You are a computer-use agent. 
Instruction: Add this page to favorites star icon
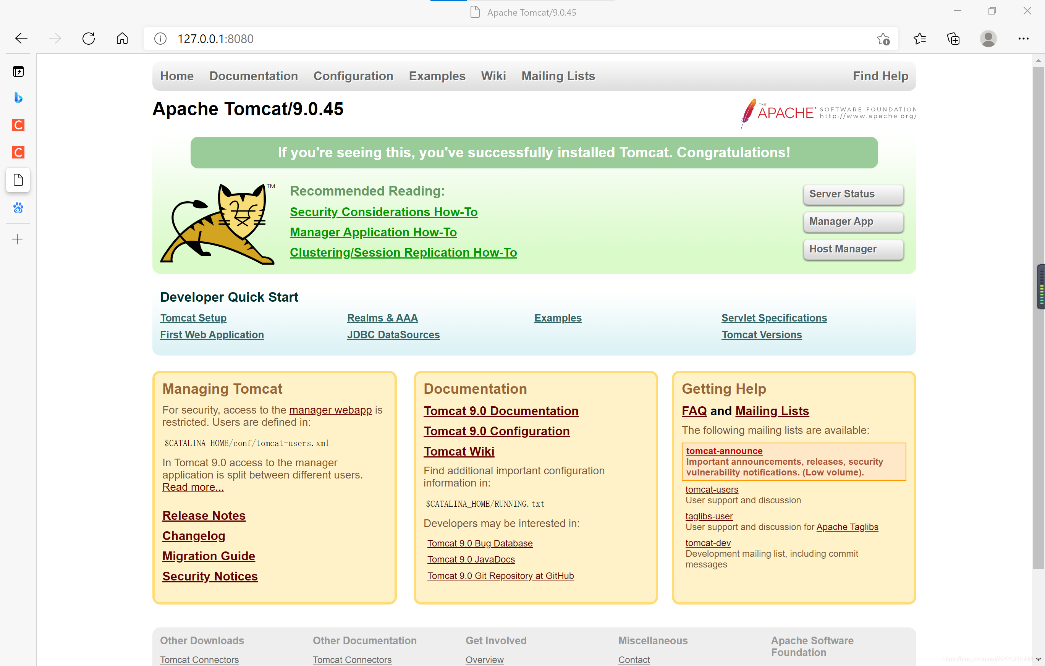click(x=883, y=39)
